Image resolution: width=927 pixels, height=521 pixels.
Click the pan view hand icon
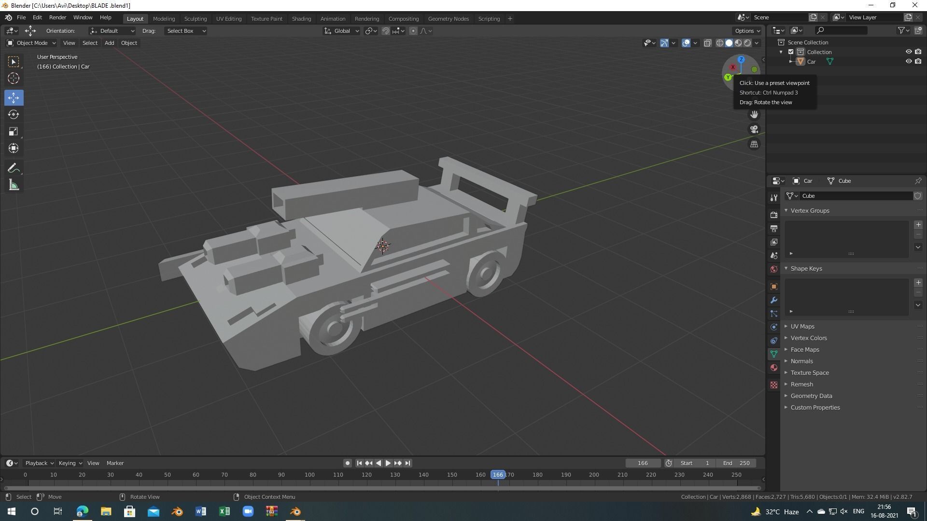click(x=754, y=114)
